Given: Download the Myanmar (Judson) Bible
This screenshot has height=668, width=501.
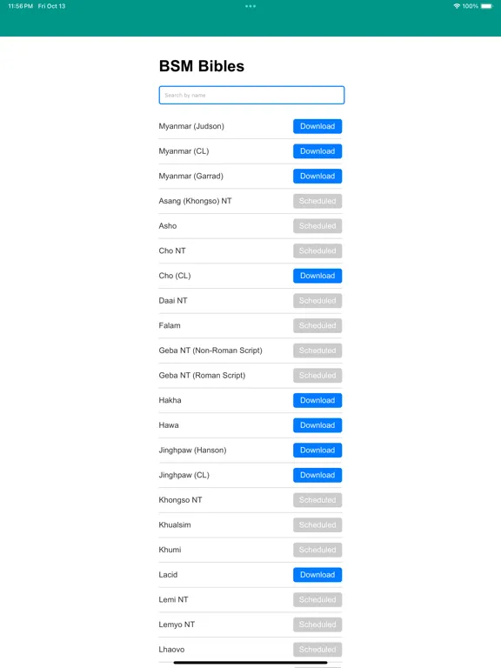Looking at the screenshot, I should point(317,126).
